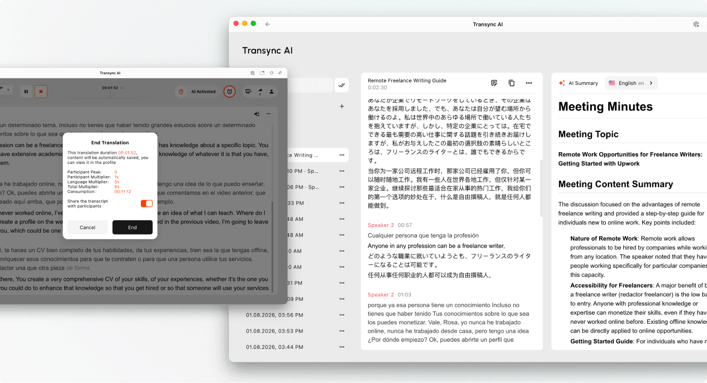Click the Remote Freelance Writing Guide title
Screen dimensions: 707x383
407,81
